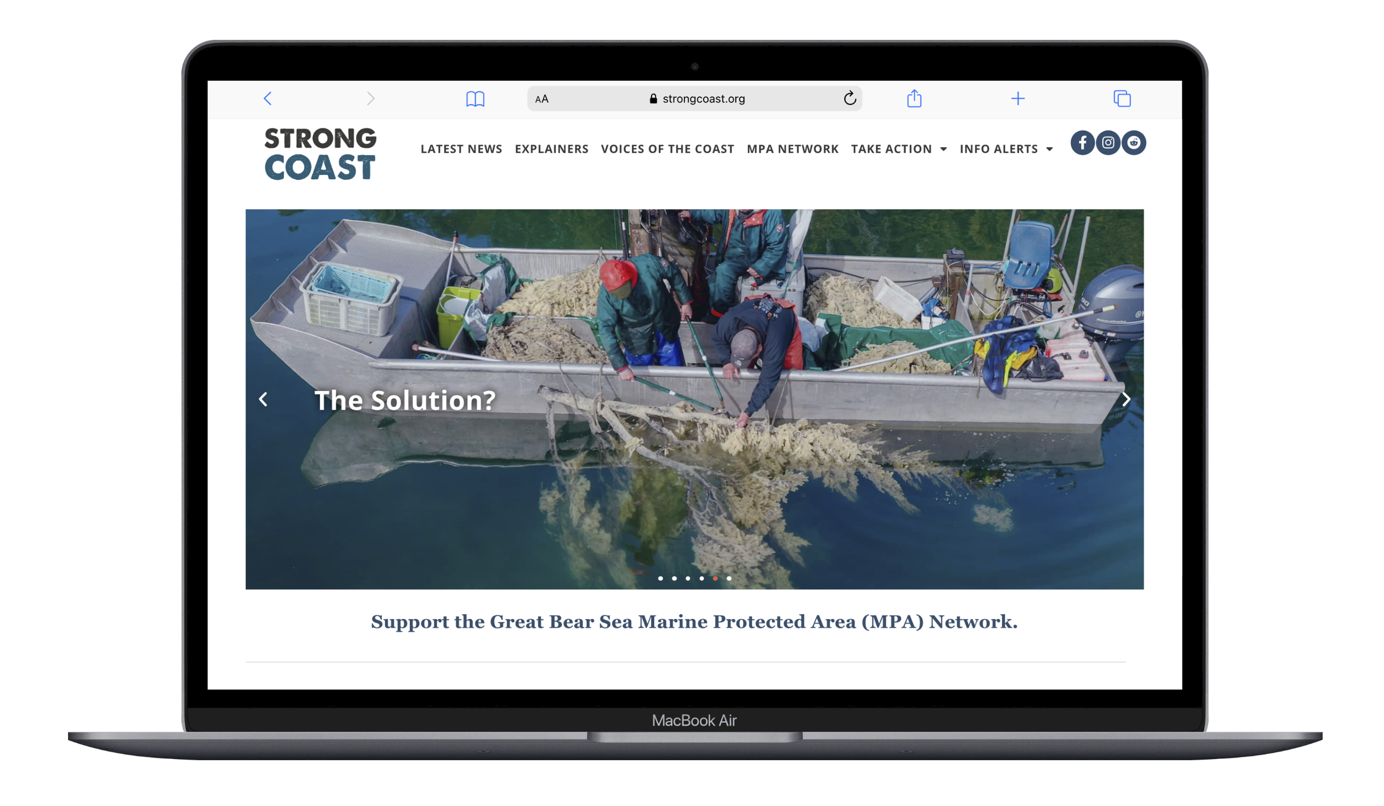Open the Facebook social icon
The width and height of the screenshot is (1384, 806).
[1082, 143]
